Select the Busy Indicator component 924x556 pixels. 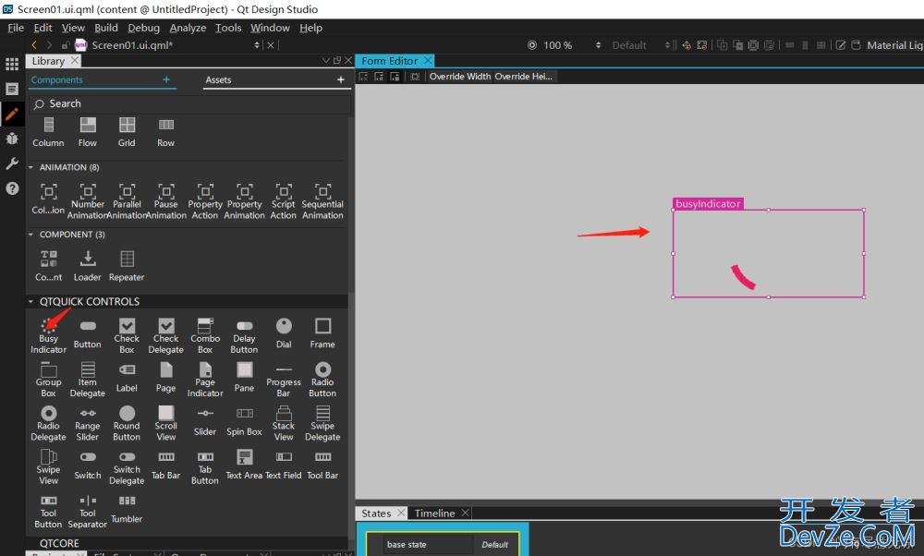[x=48, y=336]
